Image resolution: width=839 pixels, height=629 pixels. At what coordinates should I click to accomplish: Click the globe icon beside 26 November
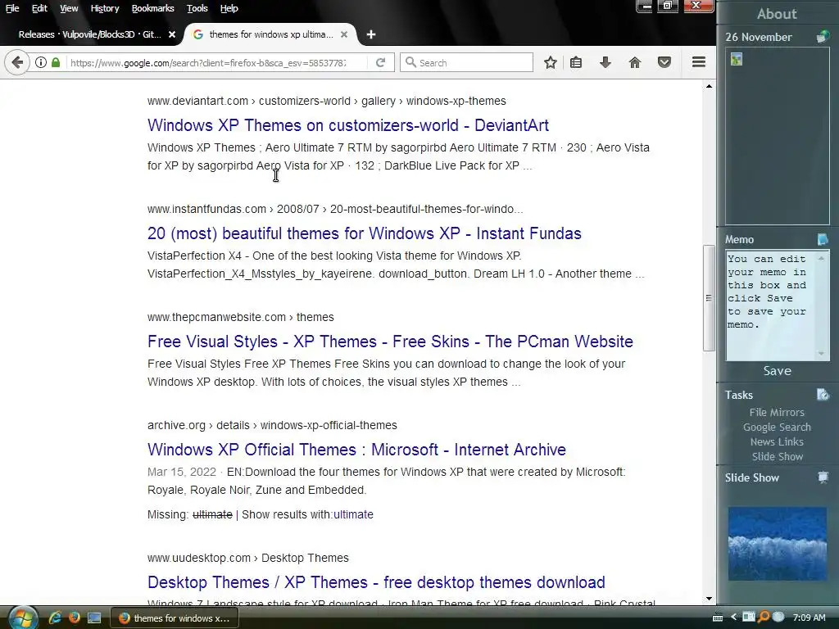point(823,37)
